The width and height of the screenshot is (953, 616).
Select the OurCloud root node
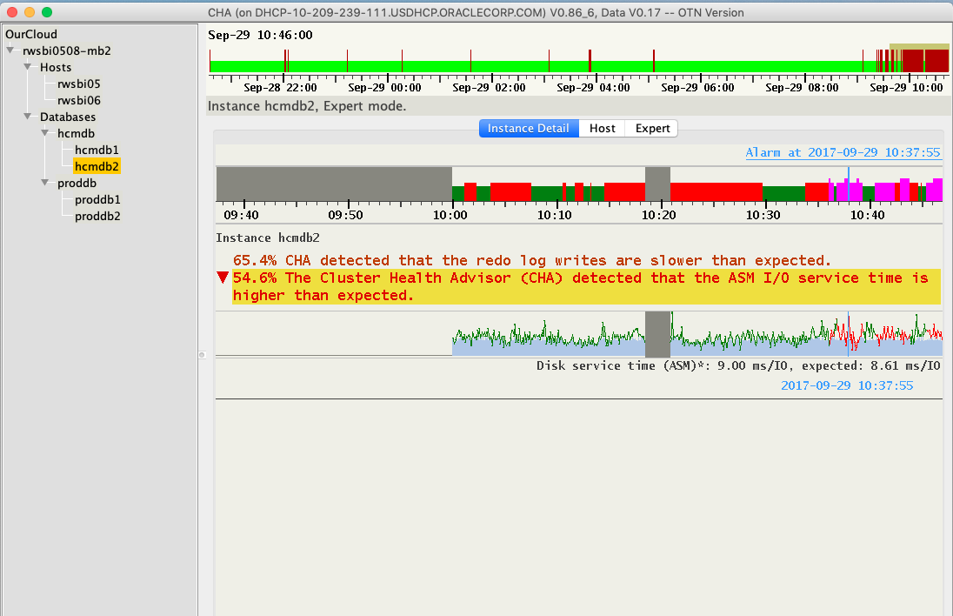pos(31,34)
